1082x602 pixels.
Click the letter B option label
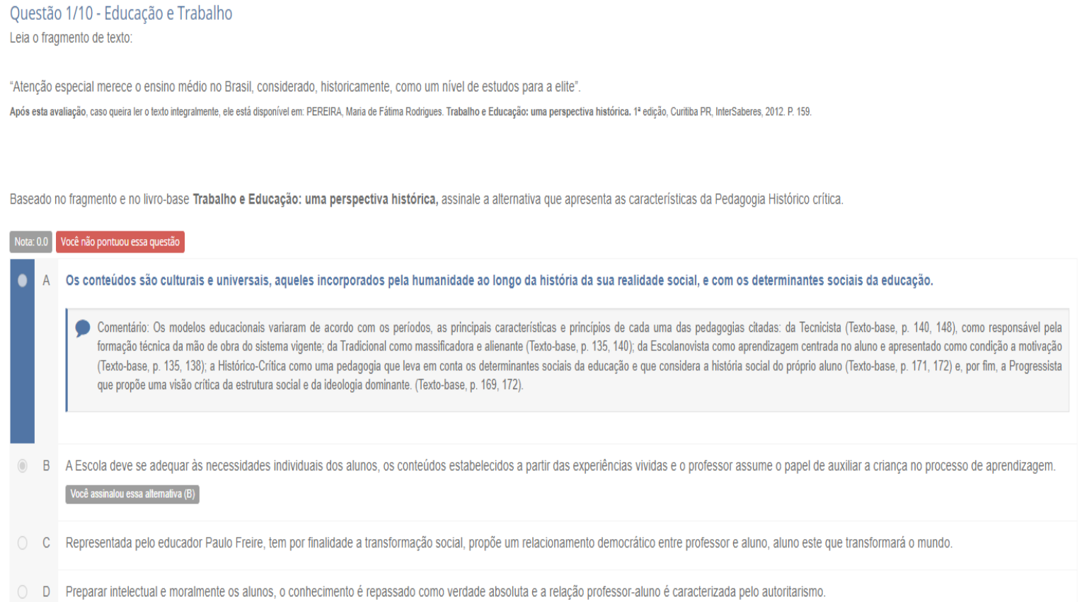click(47, 465)
